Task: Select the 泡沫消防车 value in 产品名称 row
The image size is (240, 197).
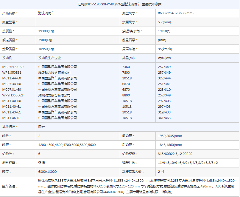Action: 46,13
